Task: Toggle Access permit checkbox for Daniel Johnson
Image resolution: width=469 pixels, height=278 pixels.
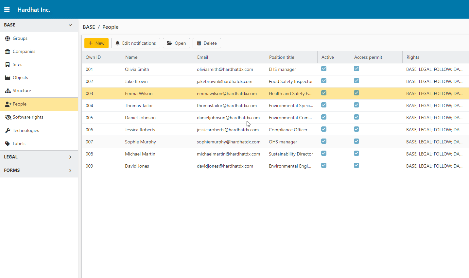Action: [x=356, y=117]
